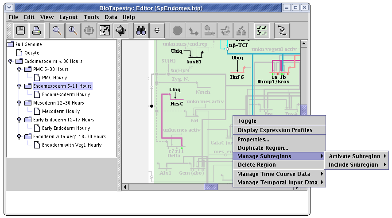Open the Tools menu
Image resolution: width=392 pixels, height=218 pixels.
91,17
